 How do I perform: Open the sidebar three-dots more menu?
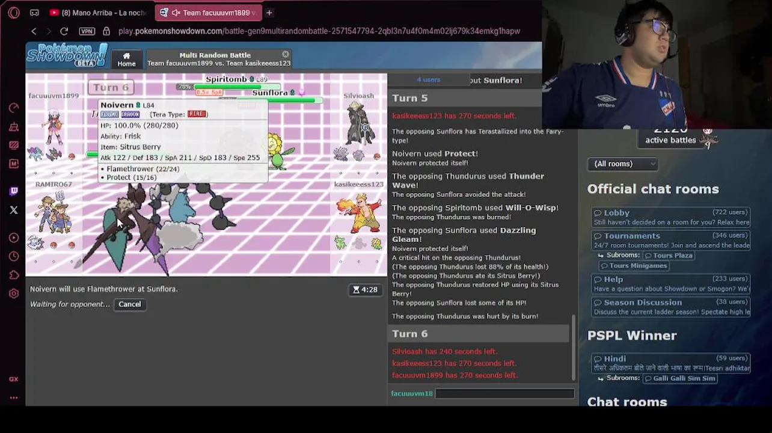pyautogui.click(x=14, y=398)
